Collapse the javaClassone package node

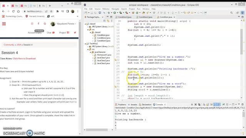(91, 52)
